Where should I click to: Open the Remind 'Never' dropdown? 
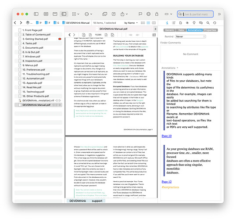[x=190, y=36]
